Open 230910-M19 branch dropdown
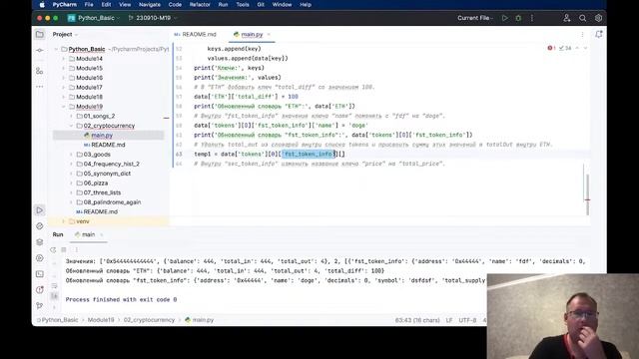The height and width of the screenshot is (359, 639). pyautogui.click(x=153, y=18)
